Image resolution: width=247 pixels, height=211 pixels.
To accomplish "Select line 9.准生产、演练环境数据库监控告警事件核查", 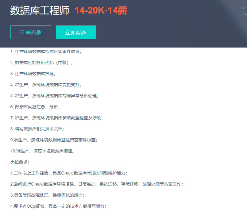I will click(54, 140).
